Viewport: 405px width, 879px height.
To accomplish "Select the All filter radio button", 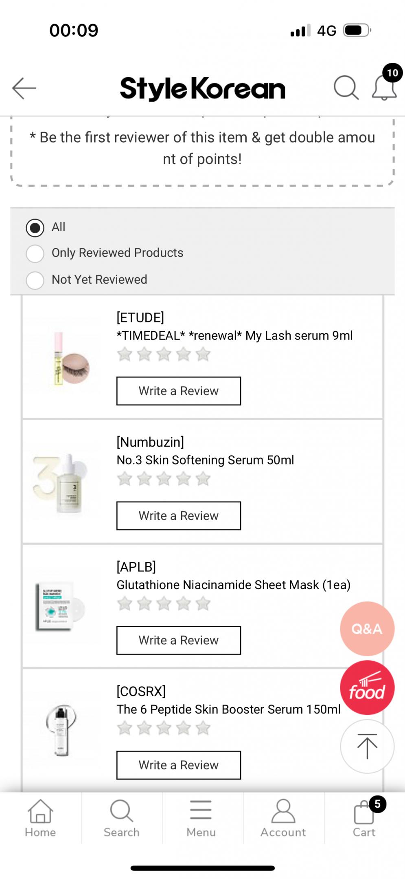I will pos(35,228).
